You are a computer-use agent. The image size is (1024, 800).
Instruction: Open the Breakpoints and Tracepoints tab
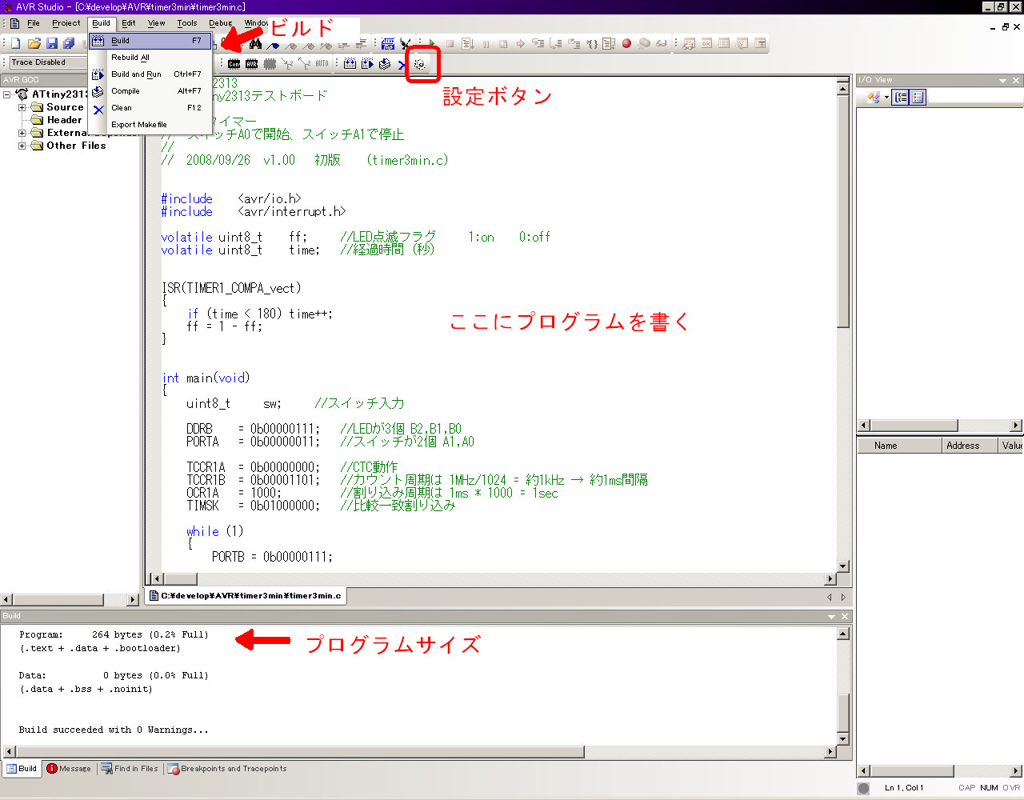tap(227, 769)
